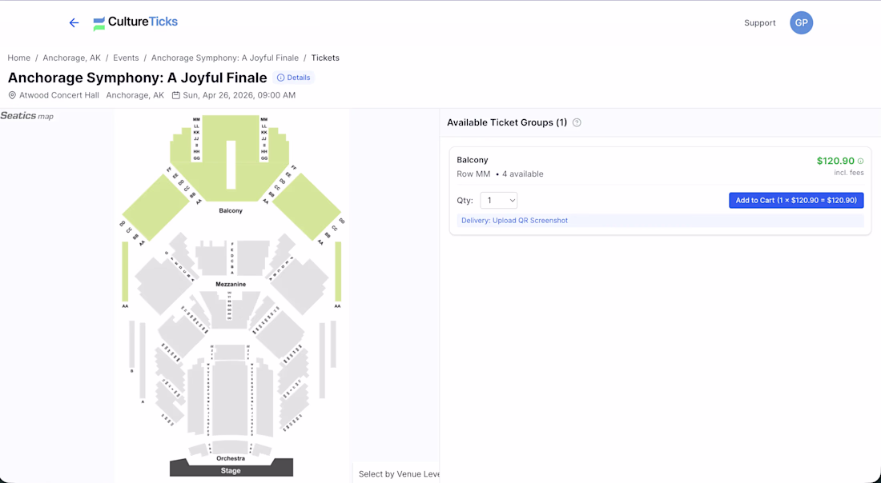
Task: Select the right green Balcony wing section
Action: 307,205
